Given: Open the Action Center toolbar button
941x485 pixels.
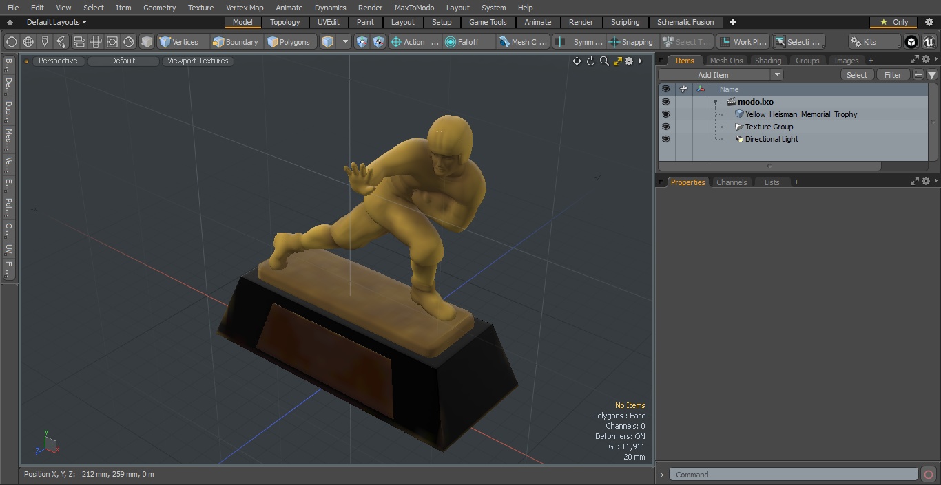Looking at the screenshot, I should coord(415,42).
